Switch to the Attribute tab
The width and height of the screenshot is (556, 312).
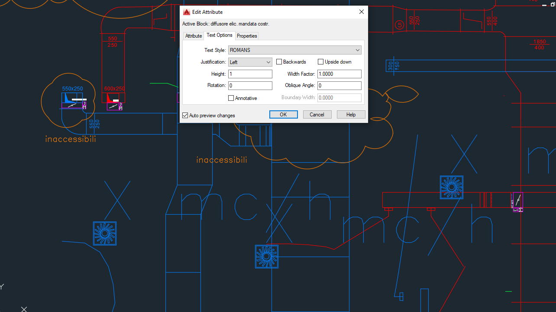(193, 36)
